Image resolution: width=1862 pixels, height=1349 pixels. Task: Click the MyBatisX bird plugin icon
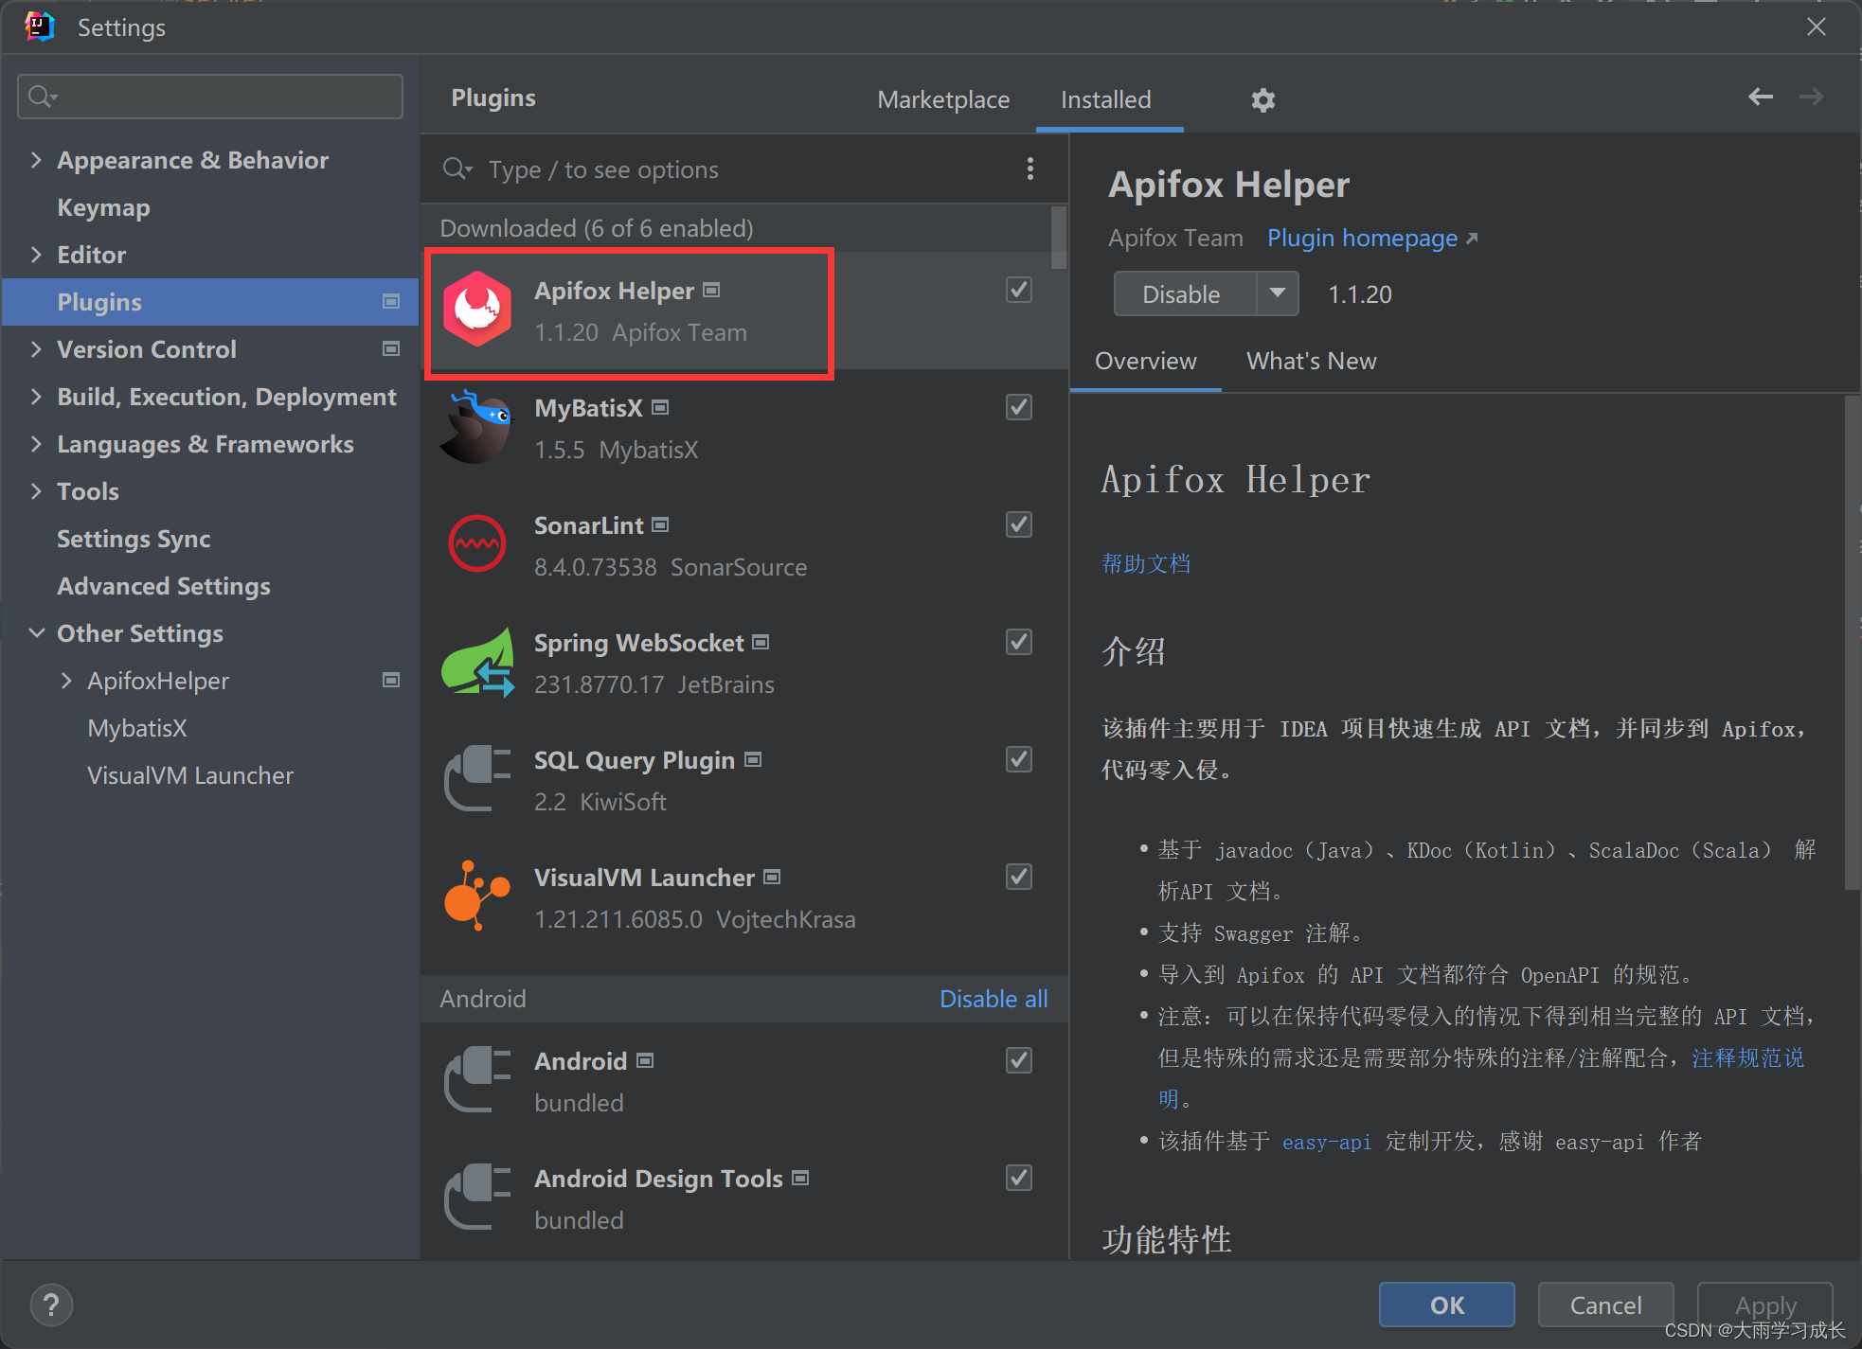[x=478, y=426]
